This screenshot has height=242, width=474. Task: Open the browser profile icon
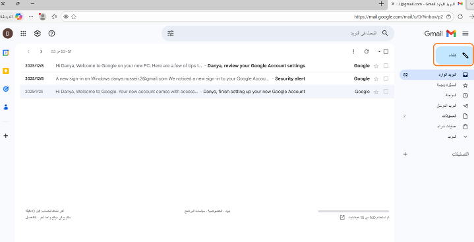point(42,16)
